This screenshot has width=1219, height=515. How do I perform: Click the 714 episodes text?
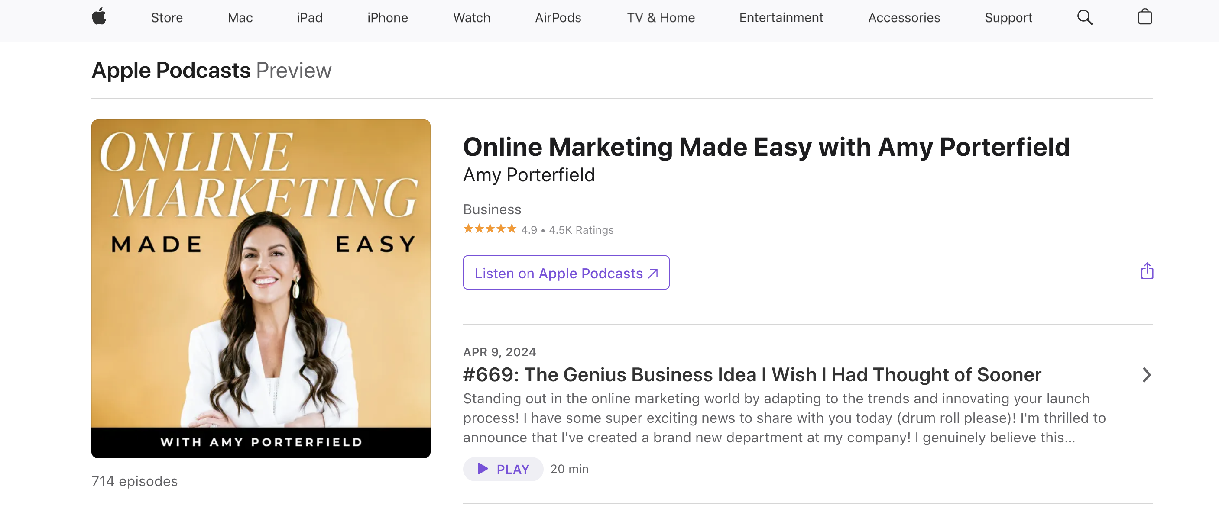tap(134, 481)
